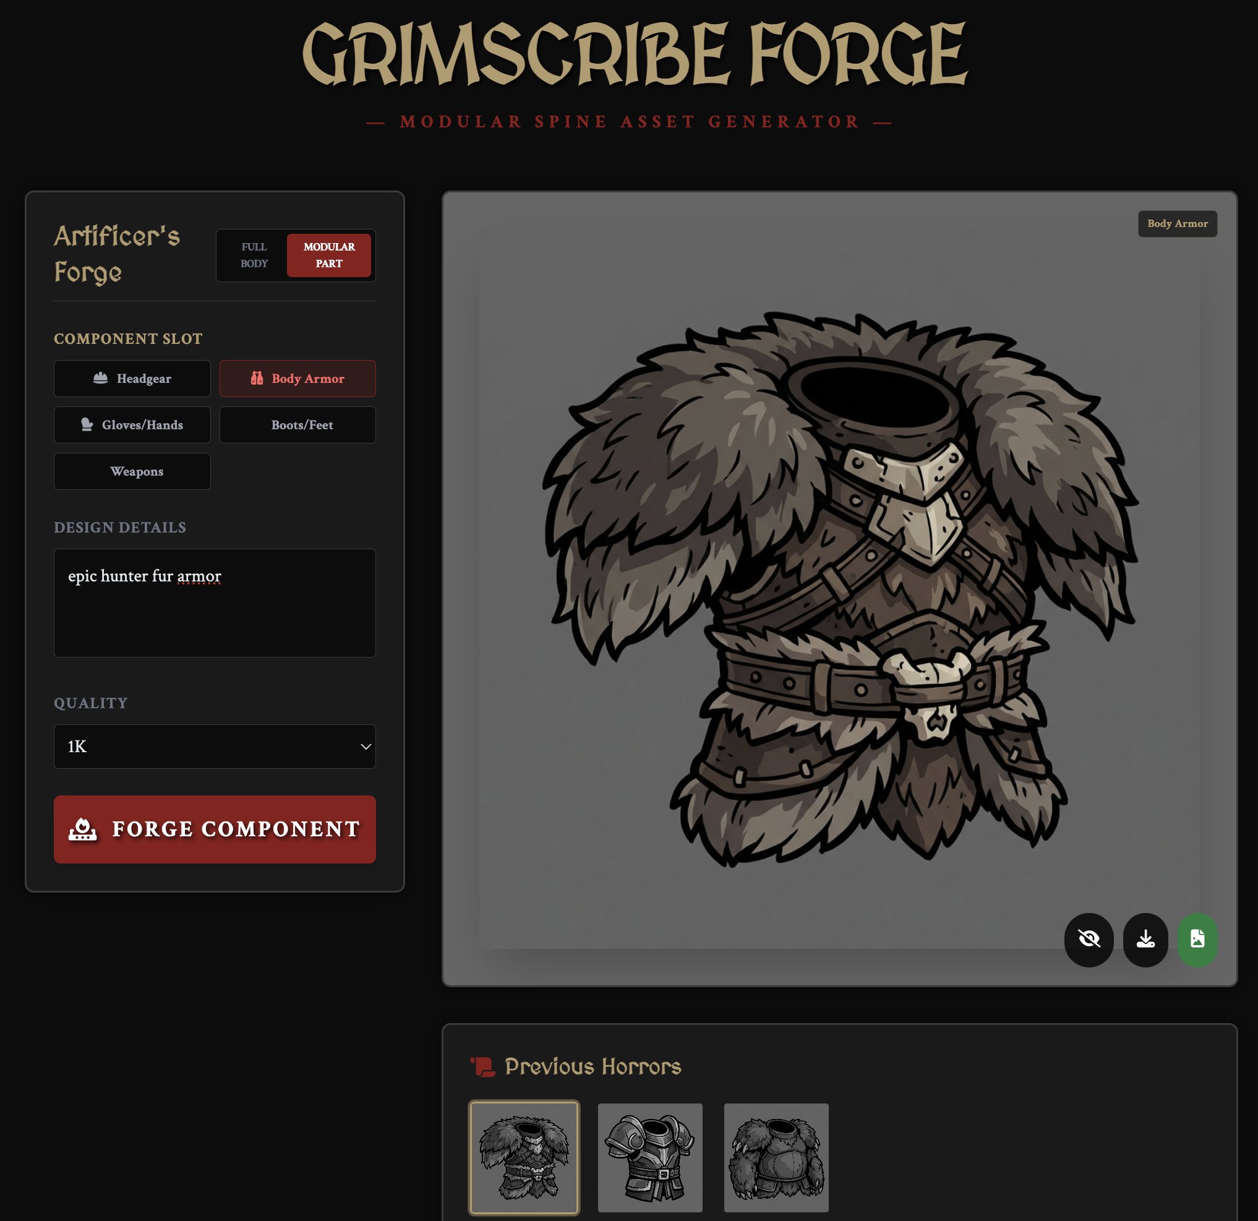The image size is (1258, 1221).
Task: Click into the Design Details text area
Action: 215,602
